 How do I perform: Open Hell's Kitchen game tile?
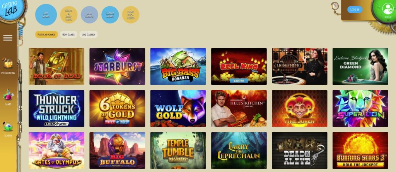click(239, 108)
